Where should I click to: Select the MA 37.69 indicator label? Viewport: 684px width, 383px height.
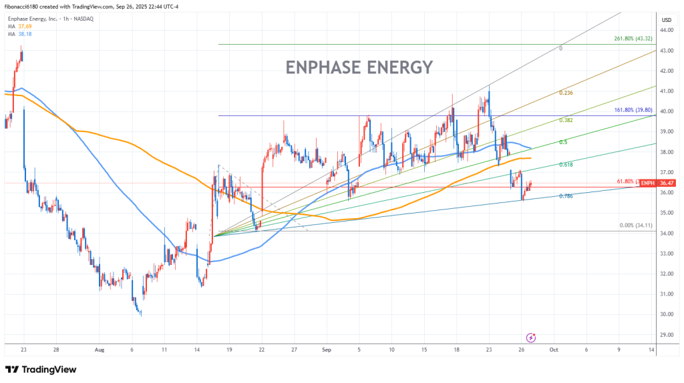click(19, 26)
